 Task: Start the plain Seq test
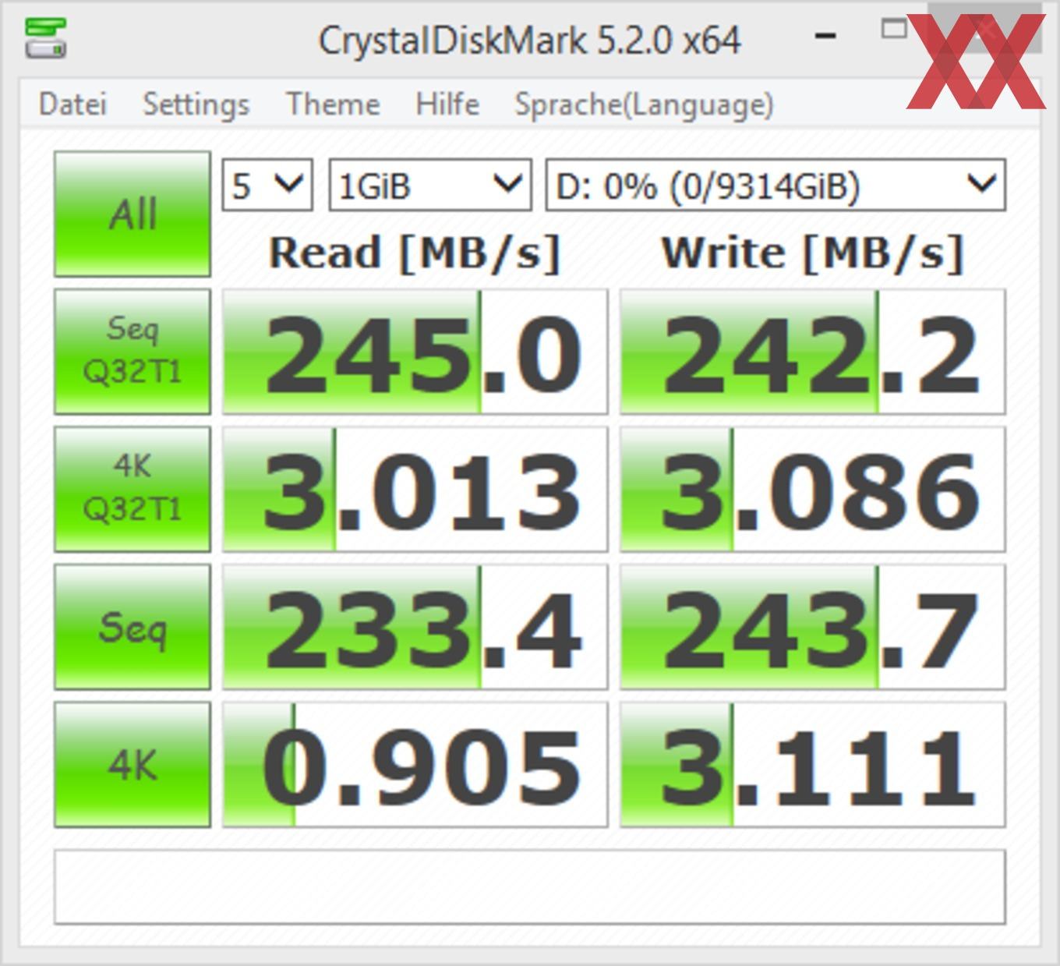point(132,627)
